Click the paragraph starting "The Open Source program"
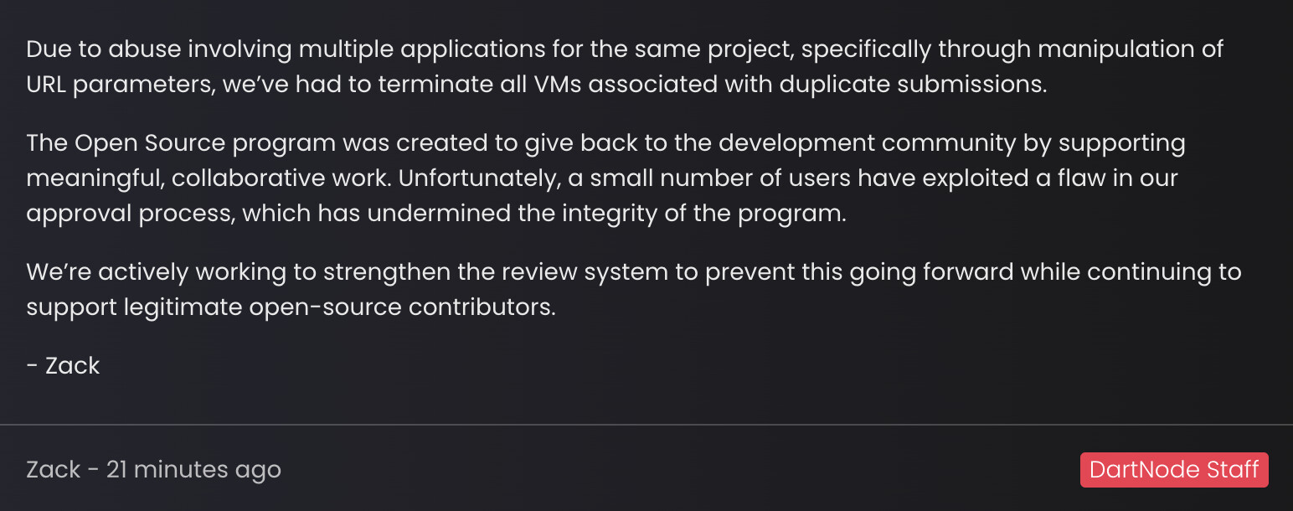1293x511 pixels. pos(605,178)
